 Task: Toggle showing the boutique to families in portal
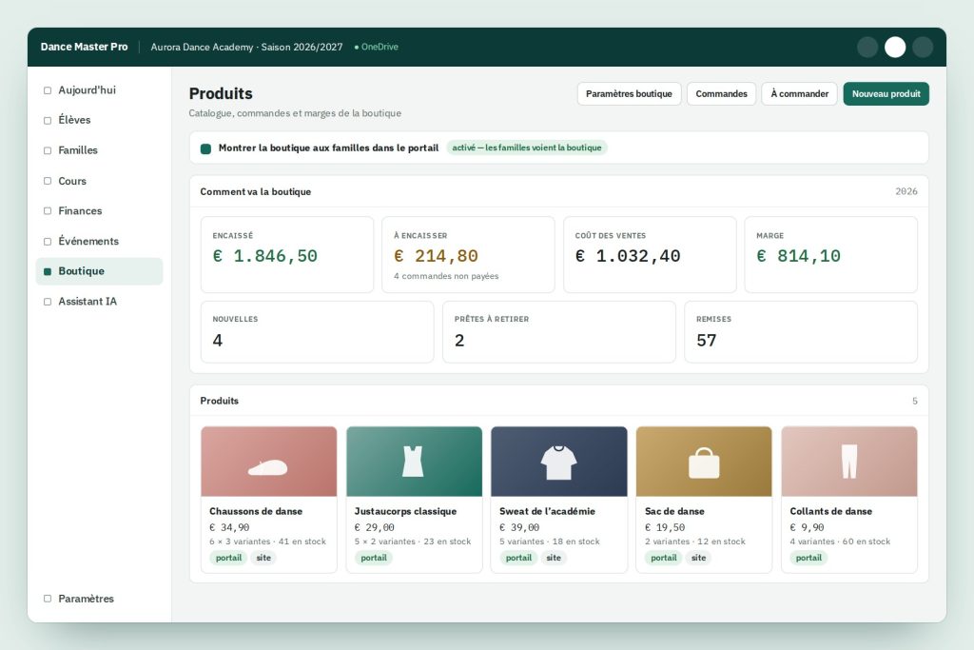tap(205, 148)
